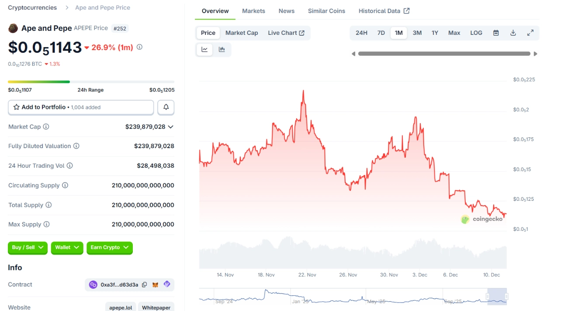Screen dimensions: 571x311
Task: Select the 7D time range
Action: [381, 33]
